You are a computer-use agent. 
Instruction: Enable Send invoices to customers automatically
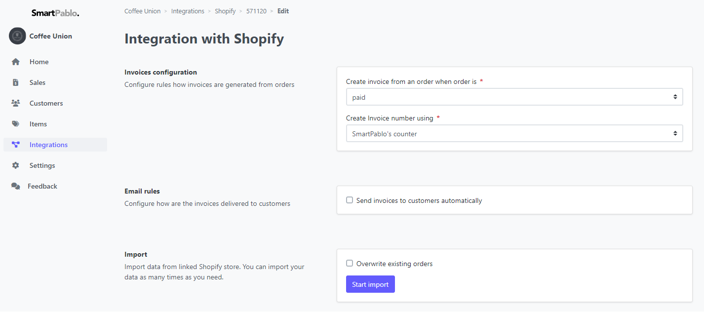[350, 200]
